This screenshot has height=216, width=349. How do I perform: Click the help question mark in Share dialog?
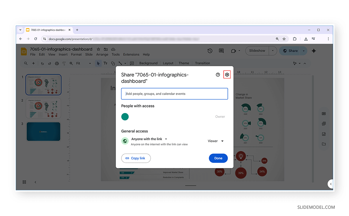(218, 74)
